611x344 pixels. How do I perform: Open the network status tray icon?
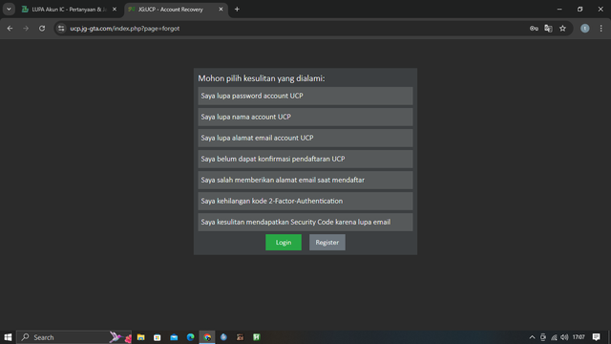554,337
